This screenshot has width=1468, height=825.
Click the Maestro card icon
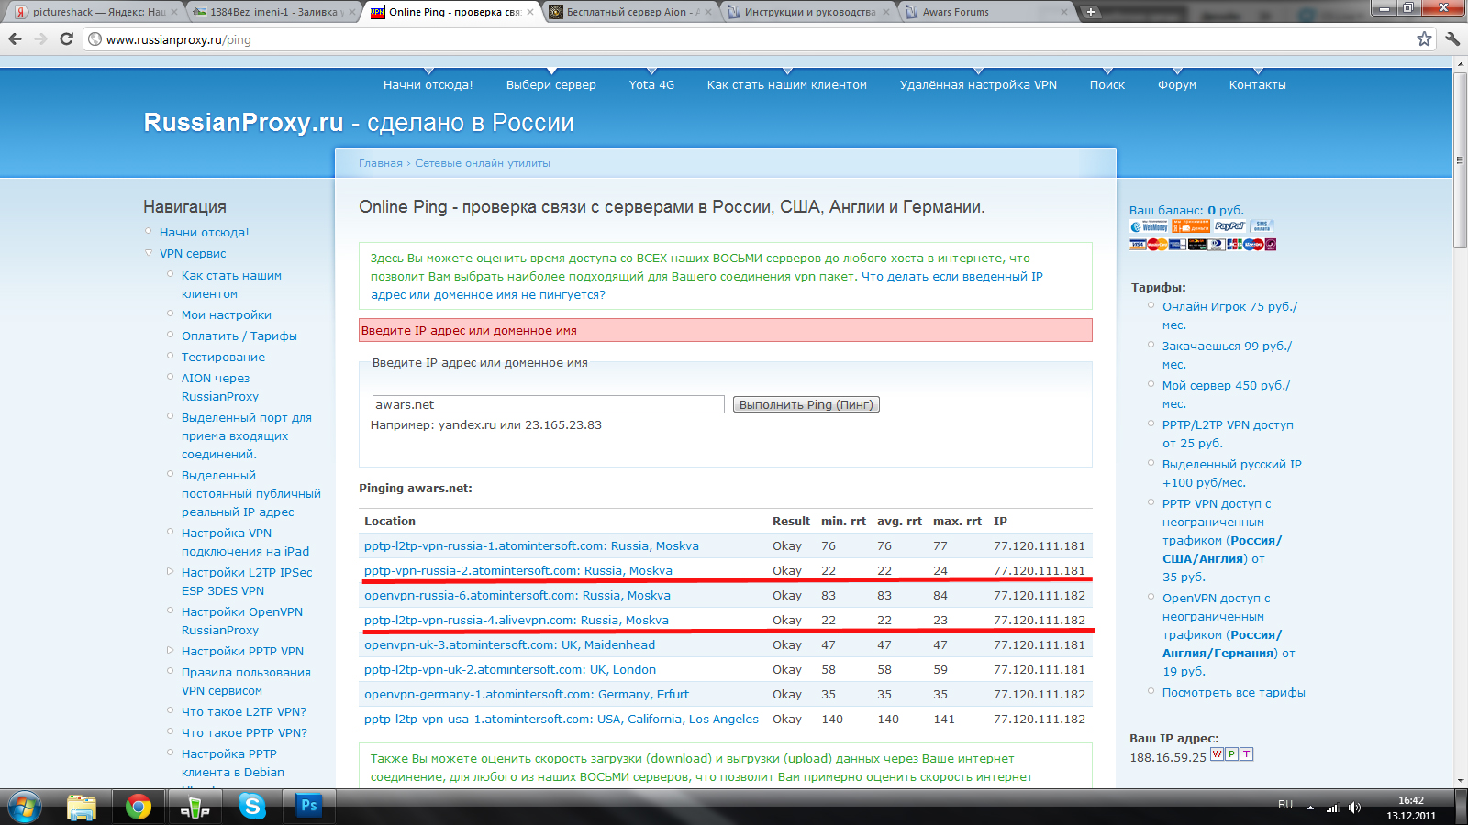pyautogui.click(x=1253, y=245)
